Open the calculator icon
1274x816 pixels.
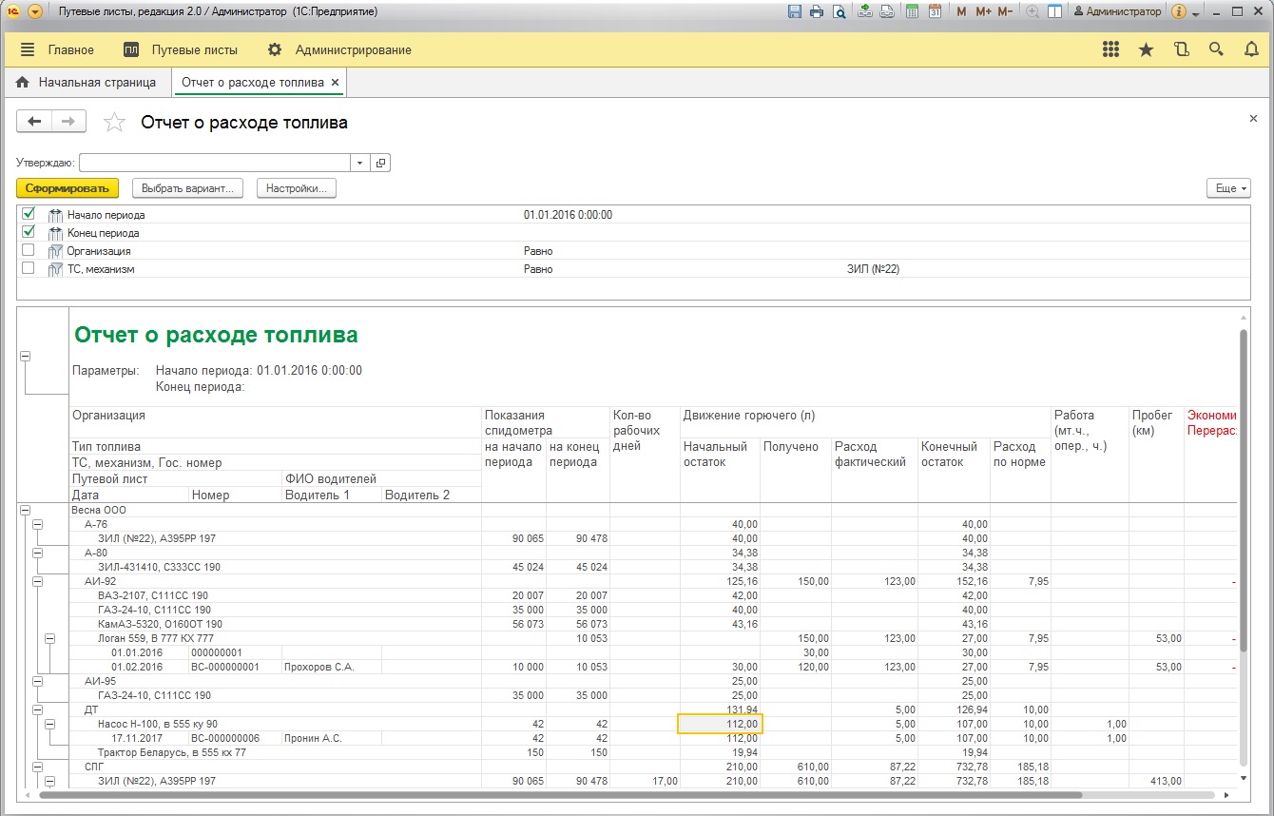[913, 11]
